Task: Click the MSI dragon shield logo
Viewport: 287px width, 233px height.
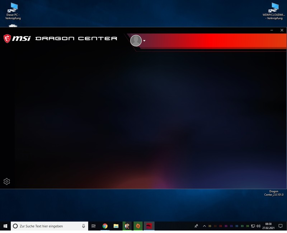Action: click(x=8, y=38)
